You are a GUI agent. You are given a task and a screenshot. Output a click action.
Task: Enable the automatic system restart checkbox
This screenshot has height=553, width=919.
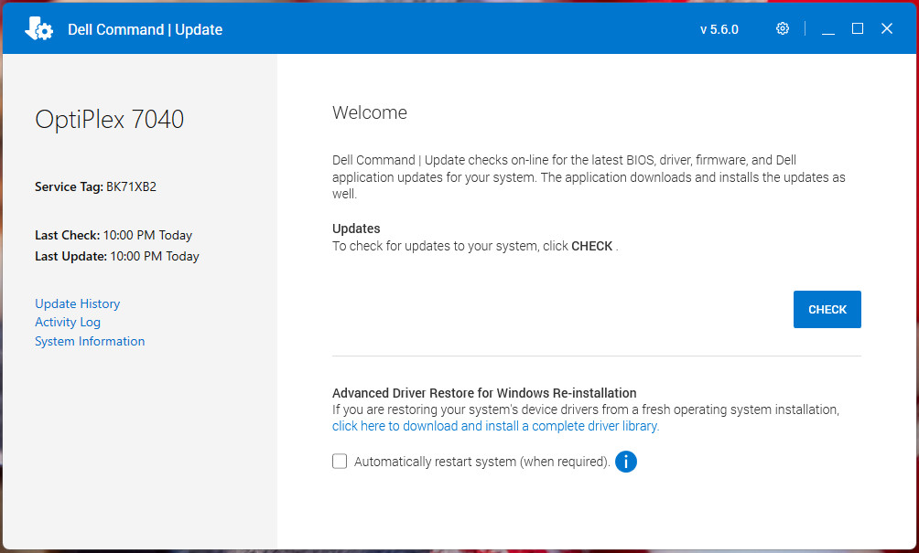point(340,461)
